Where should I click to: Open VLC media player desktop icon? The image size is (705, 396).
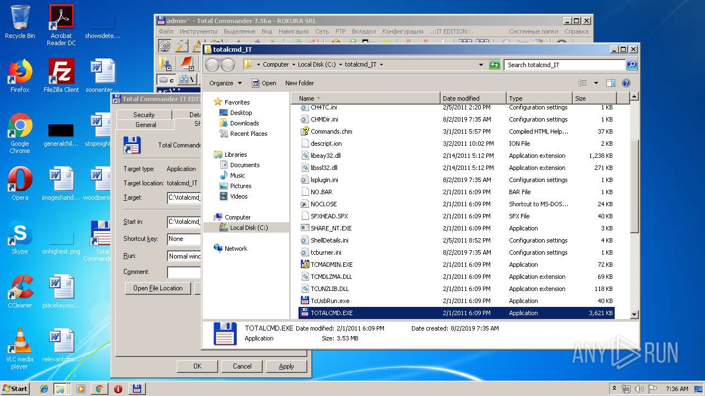(20, 349)
